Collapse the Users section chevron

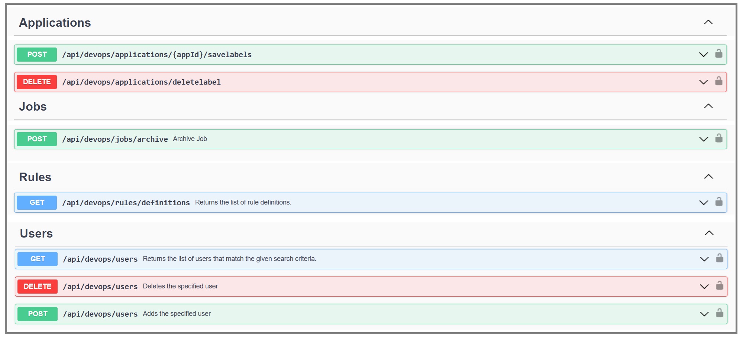tap(709, 233)
